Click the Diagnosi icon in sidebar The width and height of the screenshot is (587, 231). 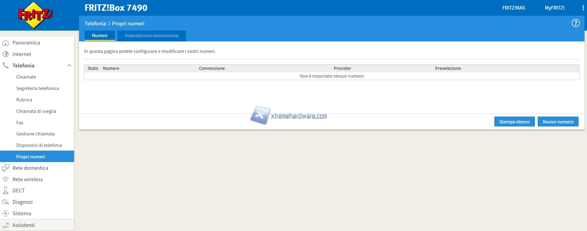point(6,202)
